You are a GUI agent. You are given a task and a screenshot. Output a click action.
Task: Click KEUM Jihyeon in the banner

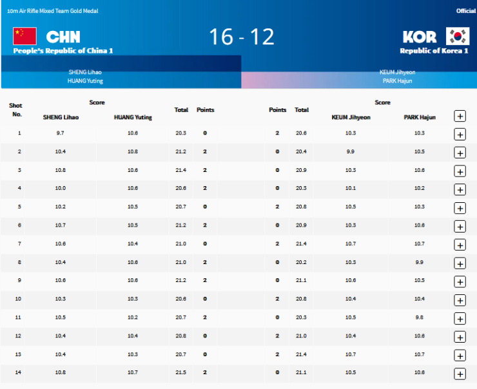click(x=397, y=72)
